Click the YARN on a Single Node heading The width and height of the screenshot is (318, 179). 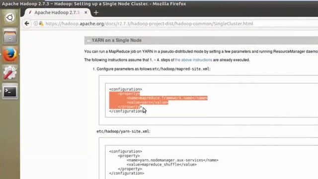[x=117, y=40]
